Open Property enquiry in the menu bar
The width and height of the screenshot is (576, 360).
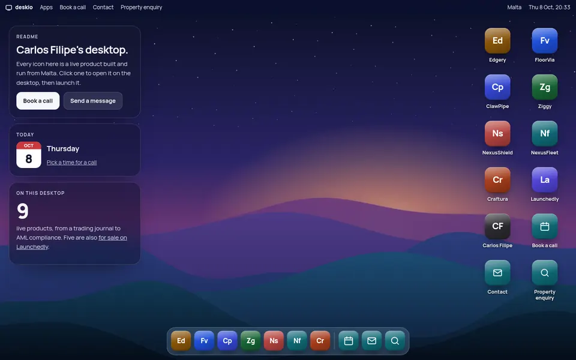[x=141, y=7]
